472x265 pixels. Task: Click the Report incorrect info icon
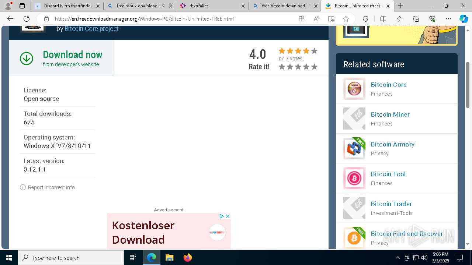[x=23, y=187]
